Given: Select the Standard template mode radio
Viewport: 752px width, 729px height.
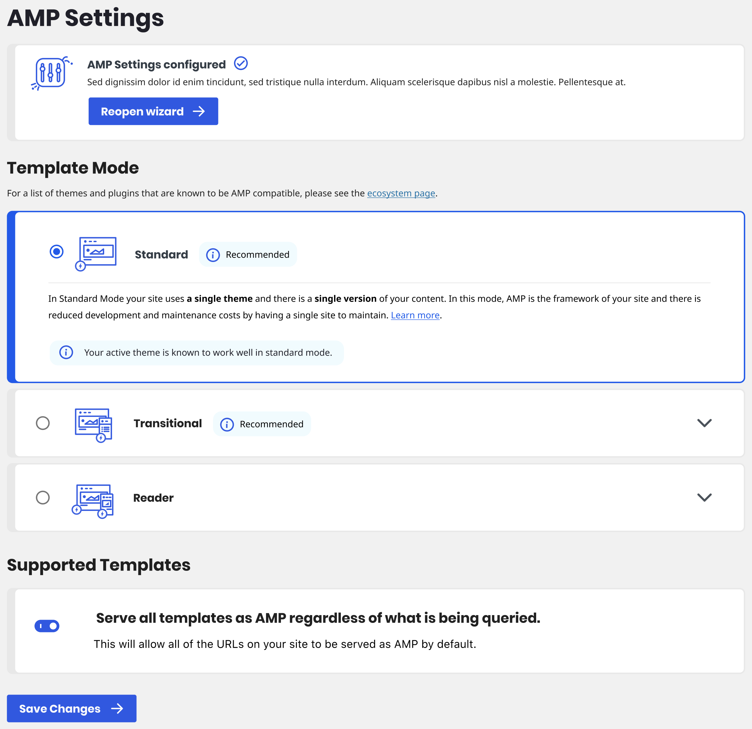Looking at the screenshot, I should pos(57,252).
